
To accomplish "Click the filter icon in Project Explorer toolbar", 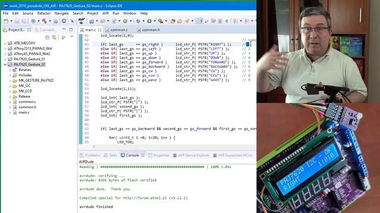I will [64, 37].
